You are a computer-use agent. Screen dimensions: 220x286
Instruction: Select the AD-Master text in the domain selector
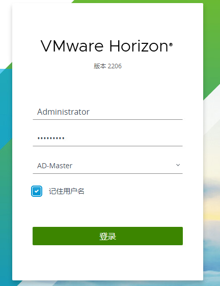coord(54,166)
